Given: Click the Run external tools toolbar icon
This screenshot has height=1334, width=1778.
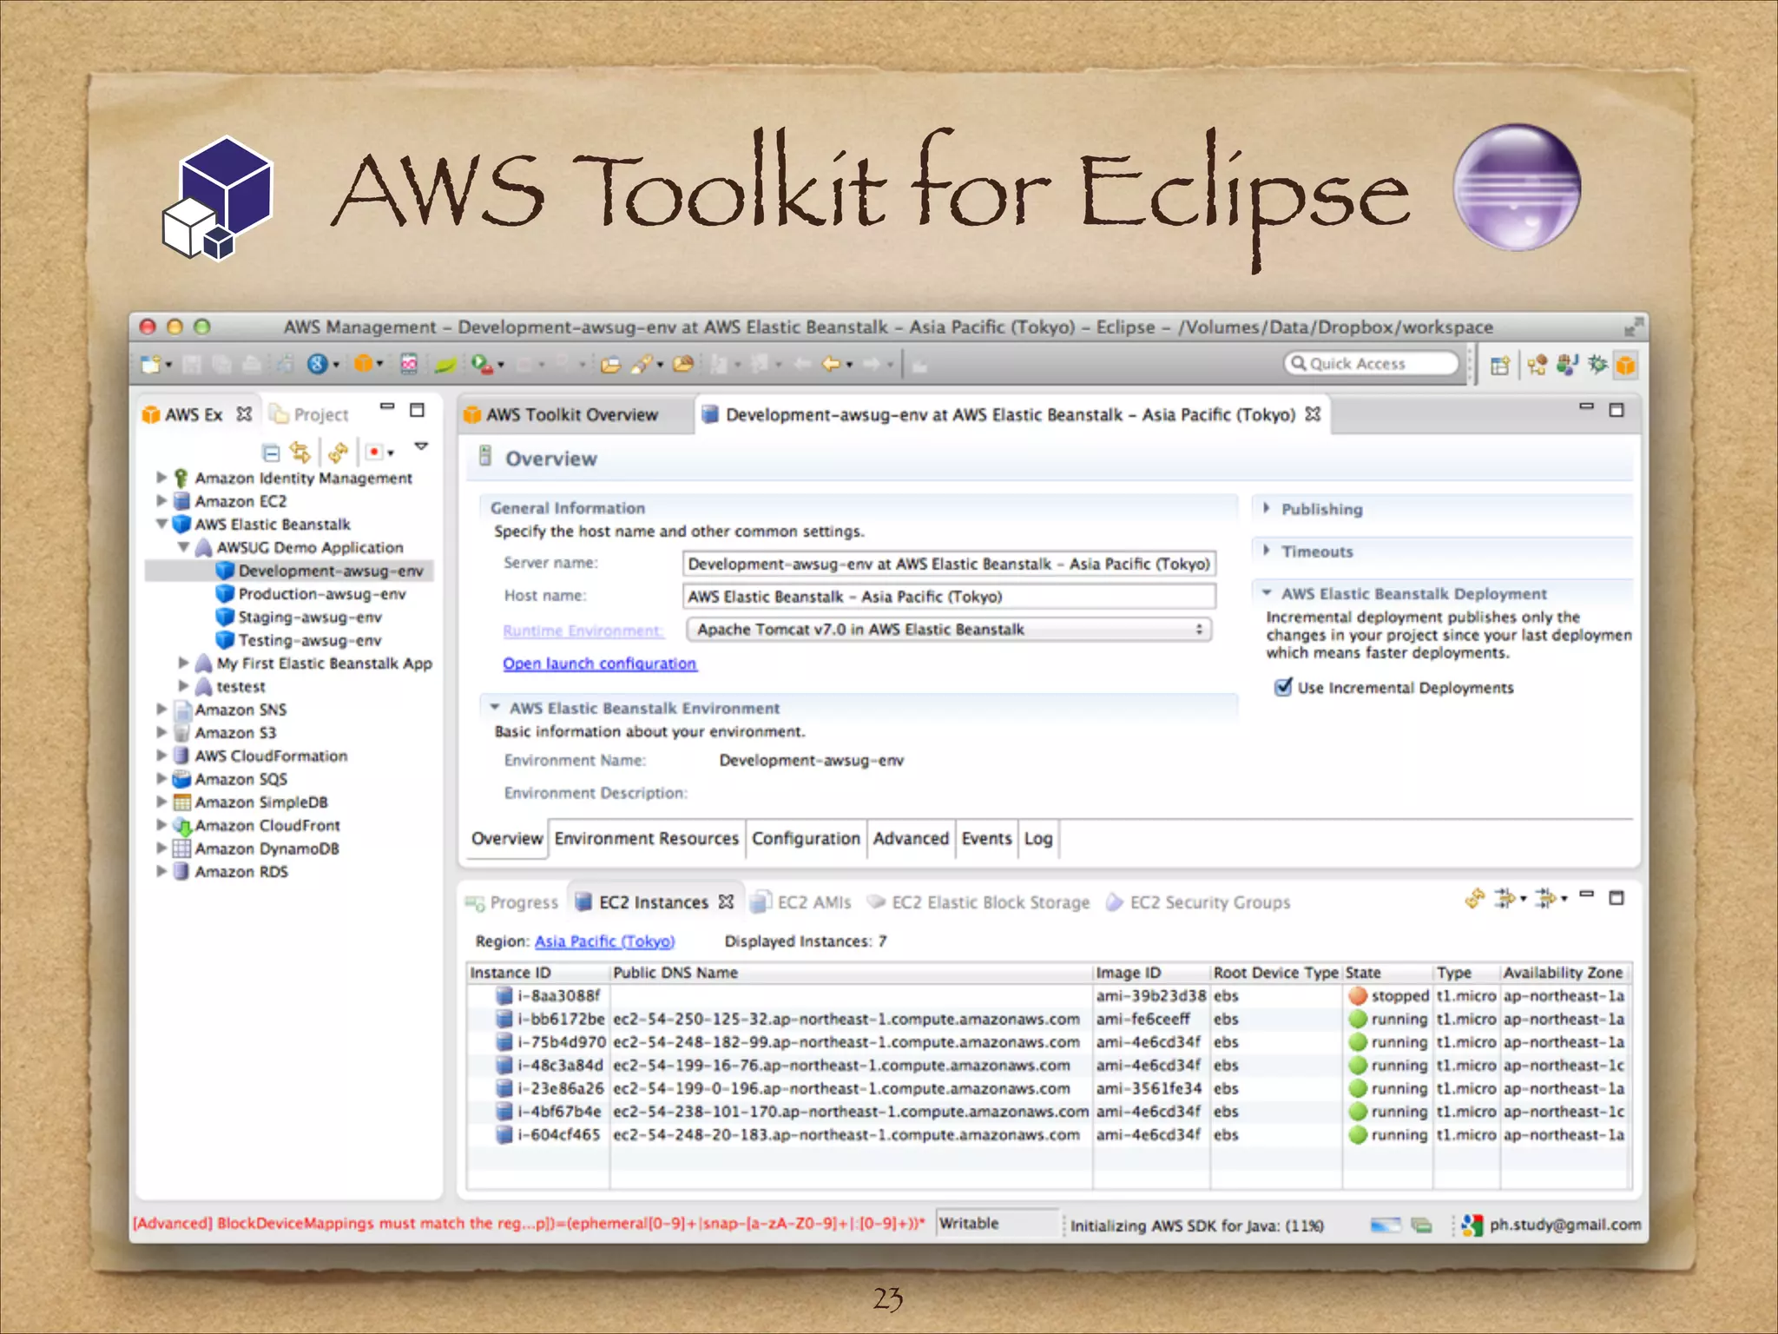Looking at the screenshot, I should [483, 364].
